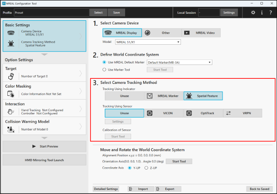Click the VRPN arrows icon
This screenshot has height=194, width=277.
229,113
